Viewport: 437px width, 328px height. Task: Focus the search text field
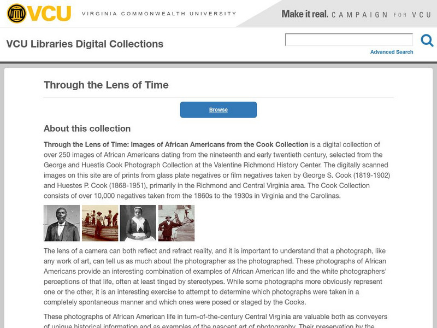[349, 39]
